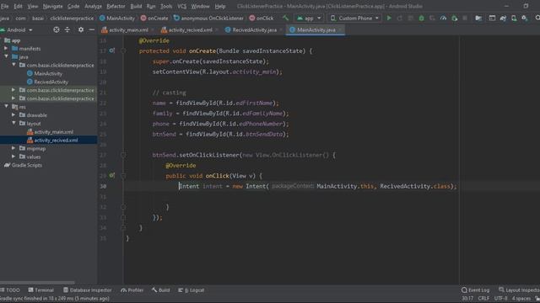
Task: Open the VCS menu
Action: click(182, 6)
